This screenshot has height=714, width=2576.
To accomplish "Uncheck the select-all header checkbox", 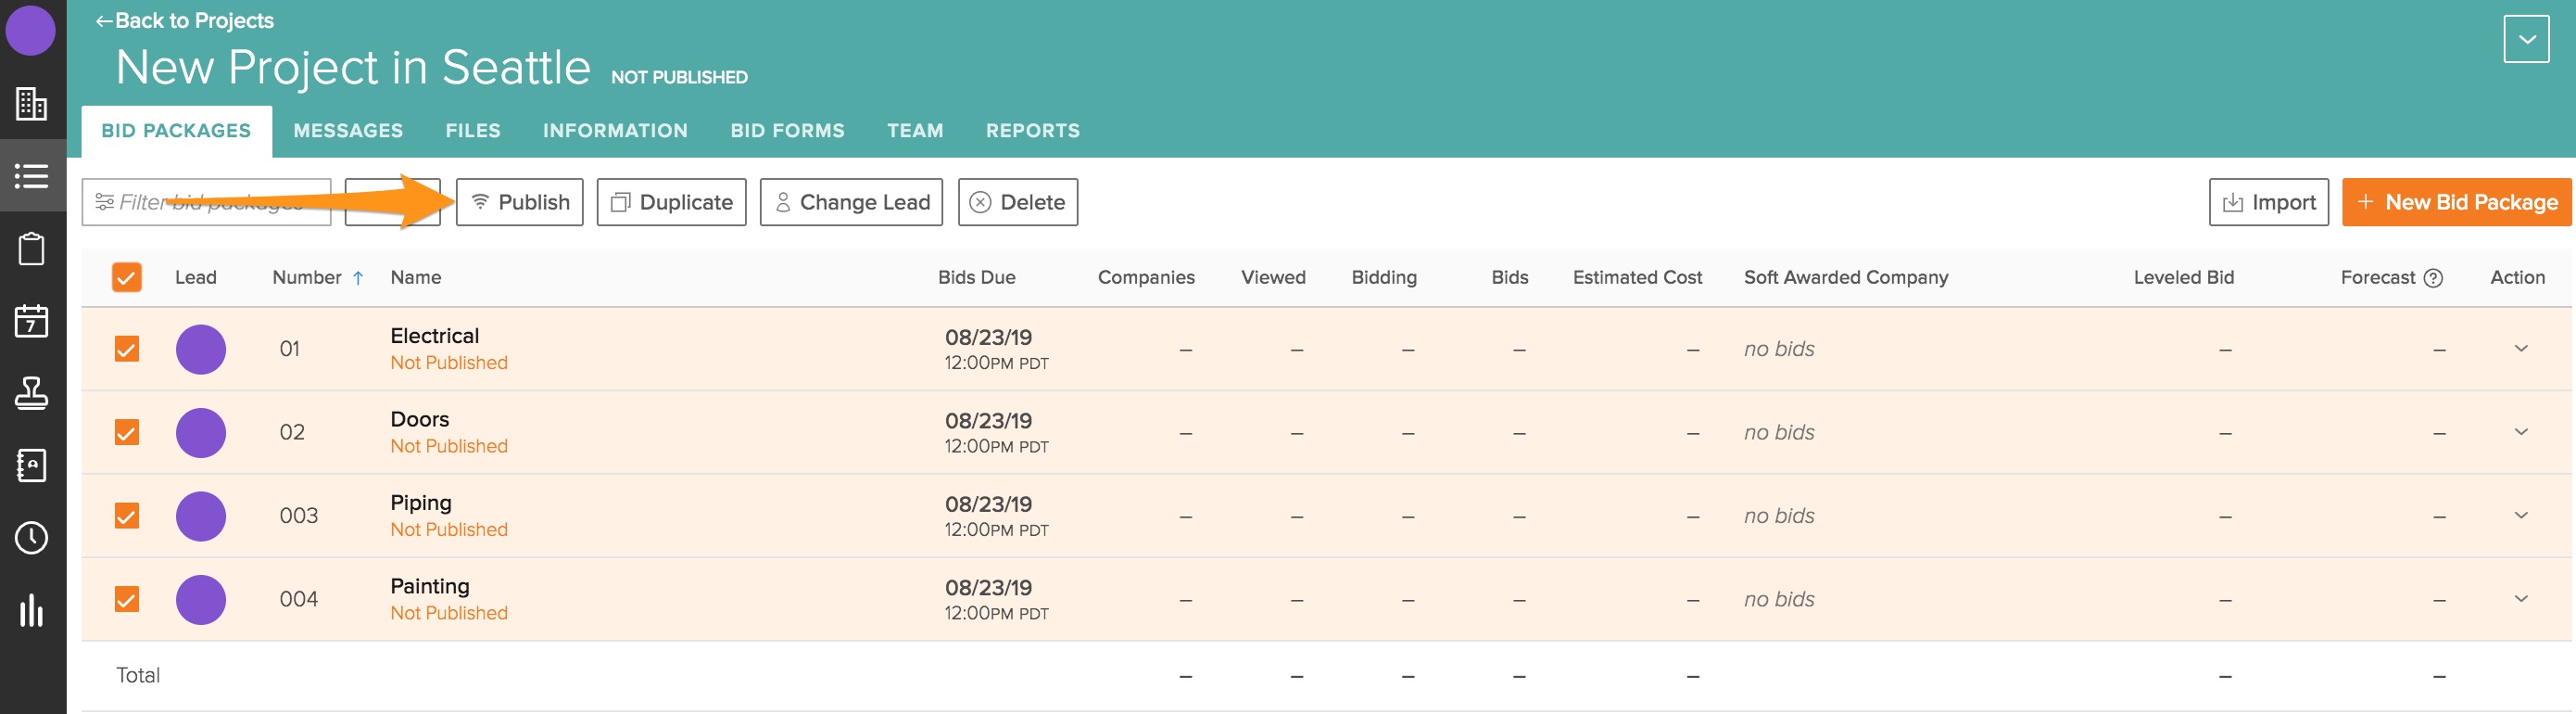I will (126, 277).
